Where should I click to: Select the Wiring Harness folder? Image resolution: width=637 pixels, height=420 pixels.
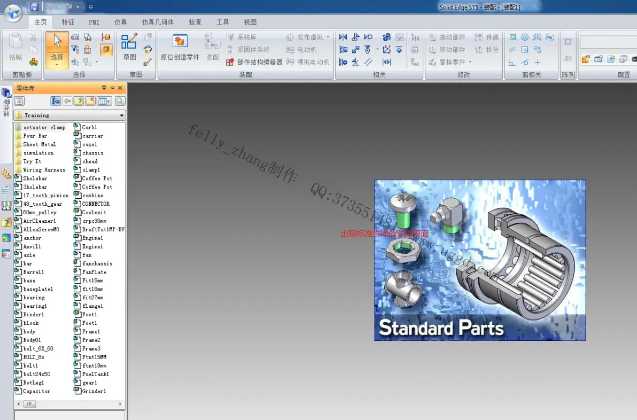coord(40,170)
